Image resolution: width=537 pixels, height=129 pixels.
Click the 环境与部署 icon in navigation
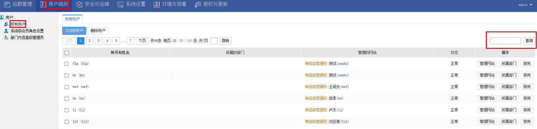click(x=157, y=5)
